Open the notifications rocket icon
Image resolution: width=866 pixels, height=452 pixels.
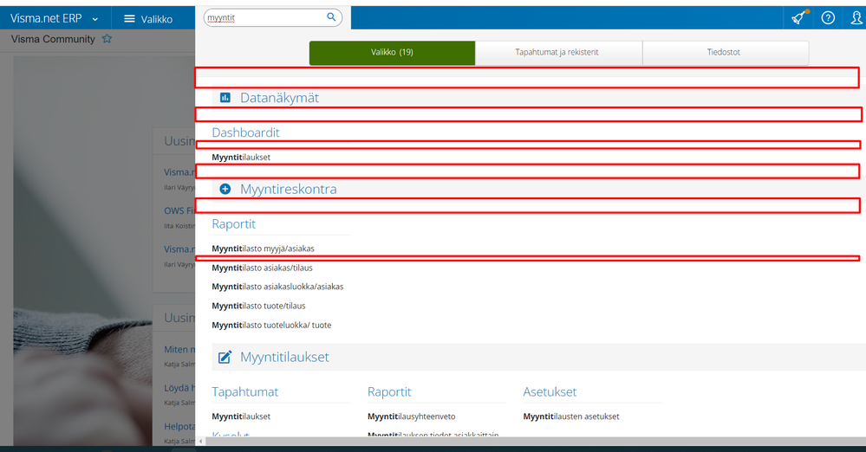tap(798, 17)
